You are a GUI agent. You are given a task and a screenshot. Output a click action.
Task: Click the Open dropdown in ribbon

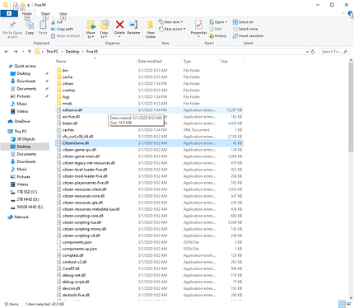point(218,22)
